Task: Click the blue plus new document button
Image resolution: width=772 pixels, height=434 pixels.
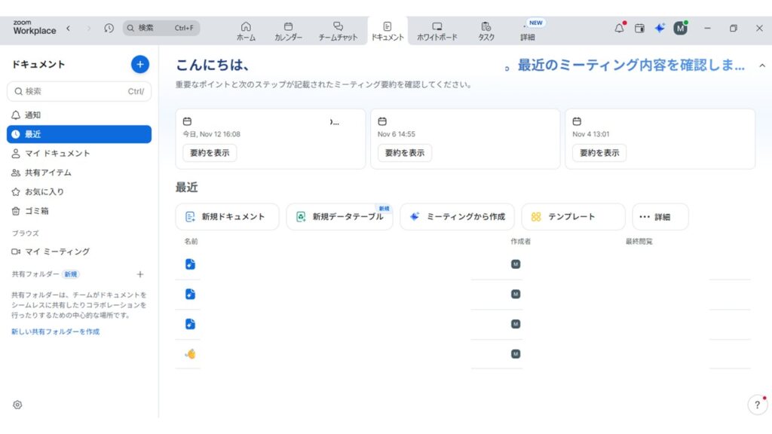Action: (x=139, y=65)
